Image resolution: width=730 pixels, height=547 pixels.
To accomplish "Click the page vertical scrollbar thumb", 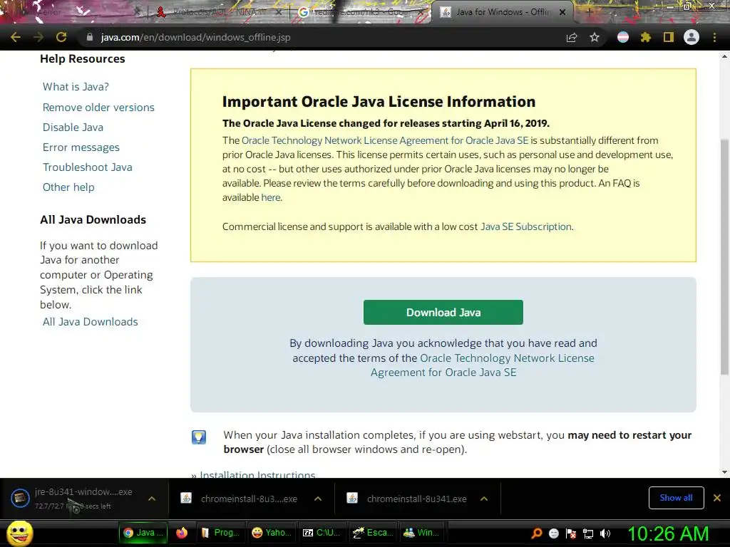I will [x=724, y=256].
